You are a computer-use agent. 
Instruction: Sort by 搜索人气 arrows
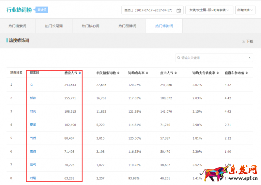click(80, 73)
